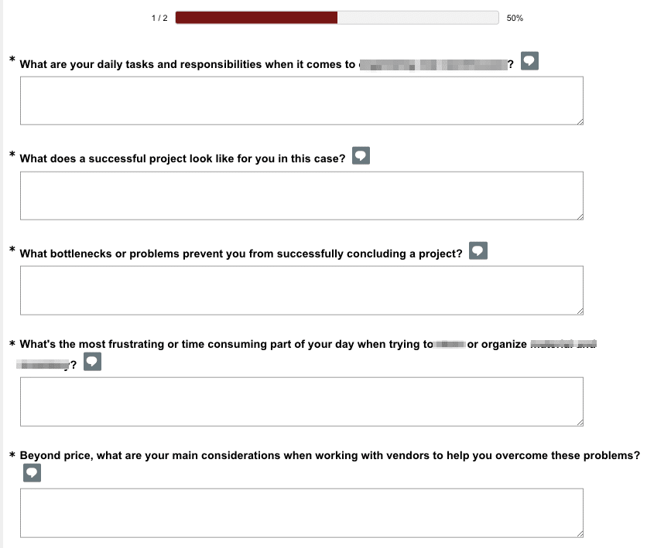Click the vendors question answer area
The width and height of the screenshot is (671, 548).
click(x=301, y=512)
